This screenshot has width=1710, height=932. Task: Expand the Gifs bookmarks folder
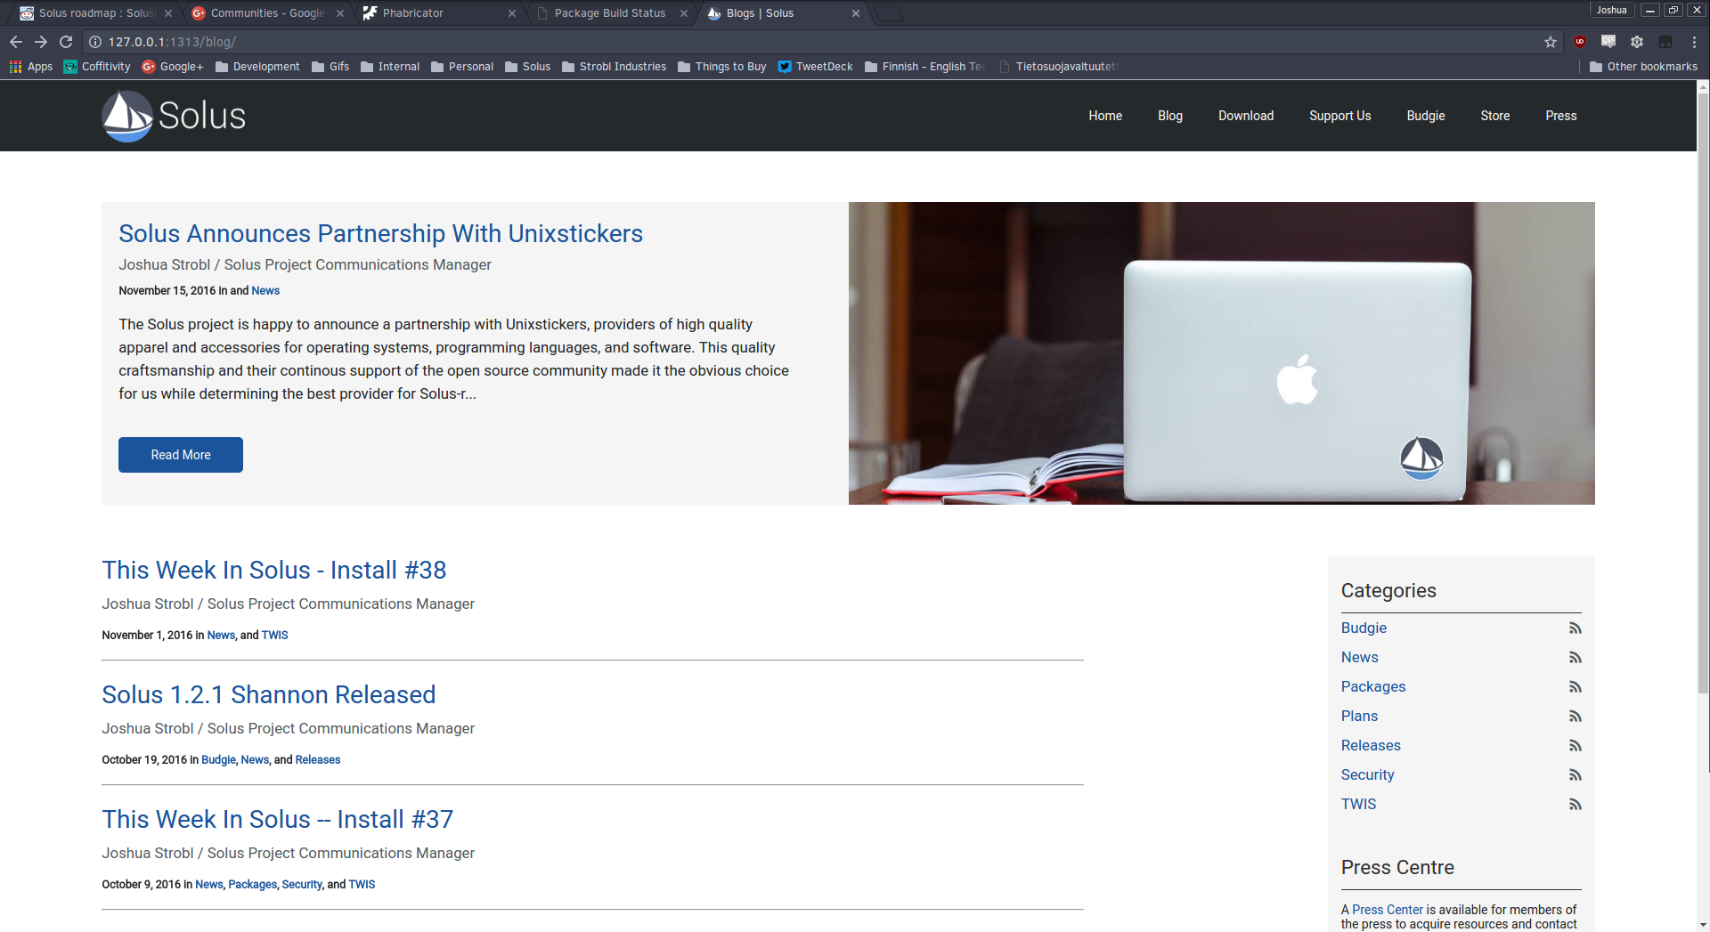[x=330, y=67]
